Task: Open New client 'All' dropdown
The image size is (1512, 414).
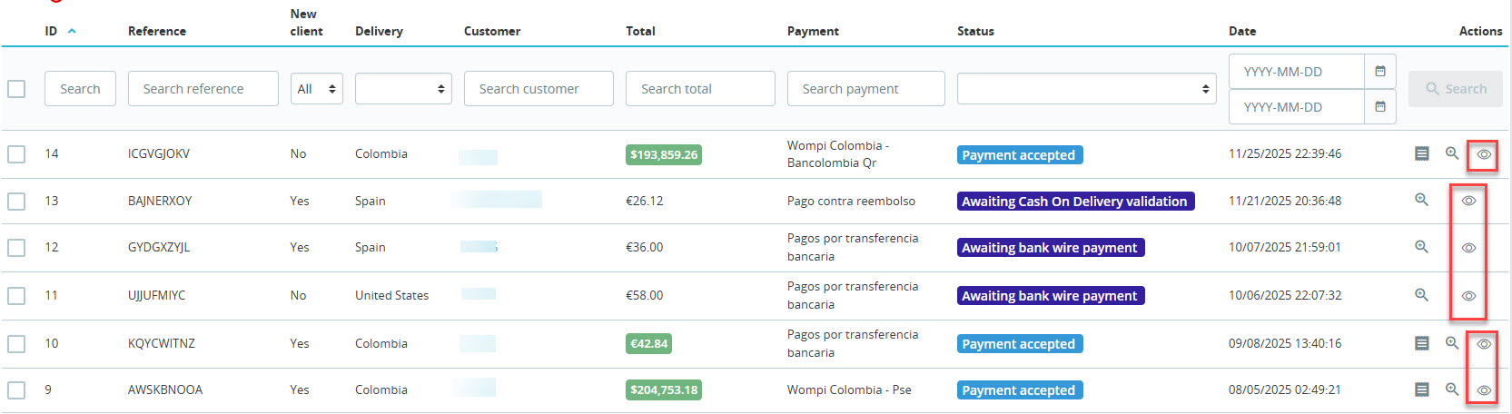Action: pos(316,89)
